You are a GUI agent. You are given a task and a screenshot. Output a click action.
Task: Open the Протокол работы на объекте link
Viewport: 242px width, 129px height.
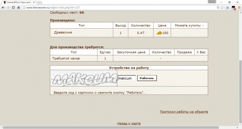click(184, 112)
